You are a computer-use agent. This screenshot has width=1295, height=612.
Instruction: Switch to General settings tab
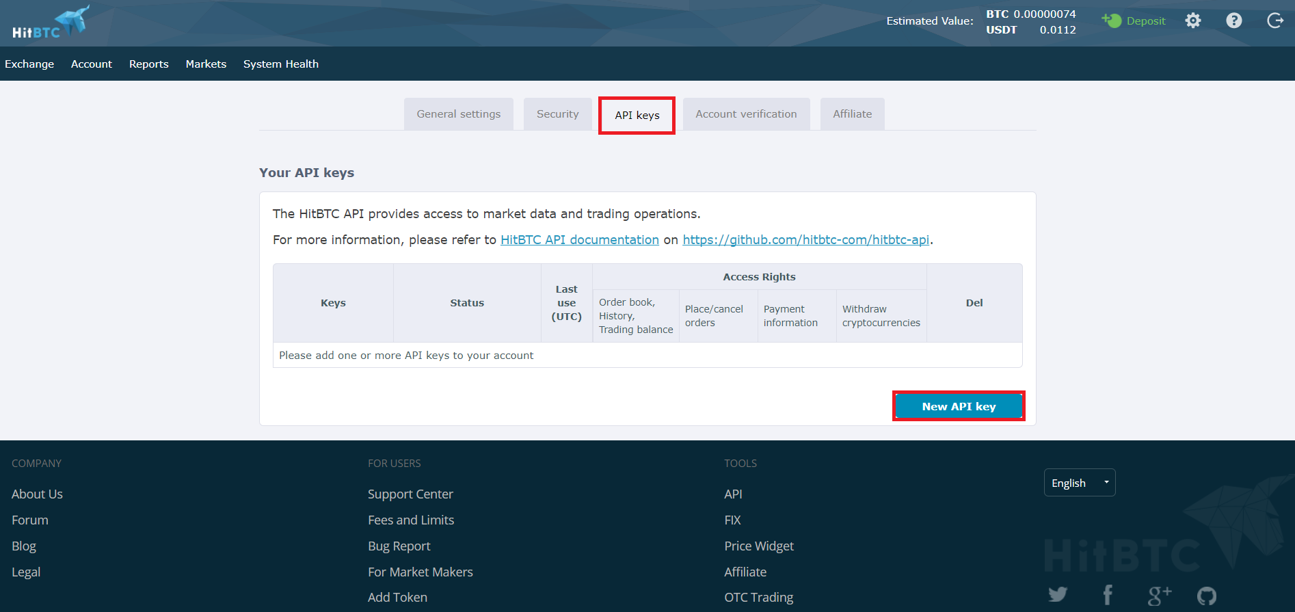point(459,114)
